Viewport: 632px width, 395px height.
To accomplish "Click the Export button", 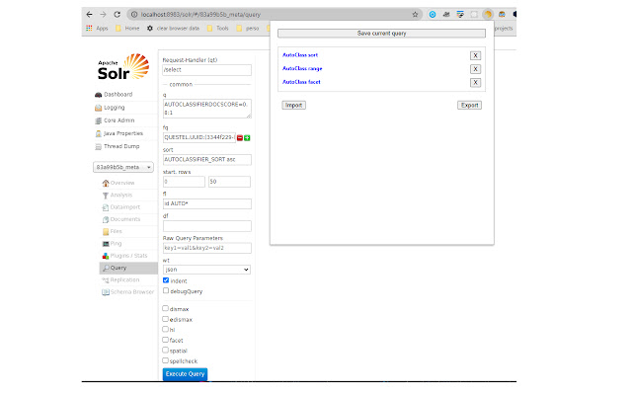I will 470,106.
